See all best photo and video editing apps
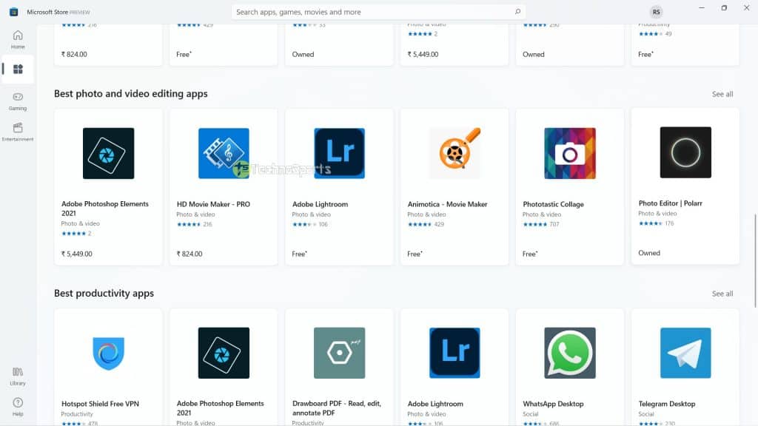 [722, 94]
